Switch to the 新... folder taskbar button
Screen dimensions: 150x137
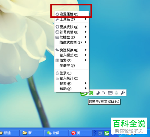tap(32, 133)
